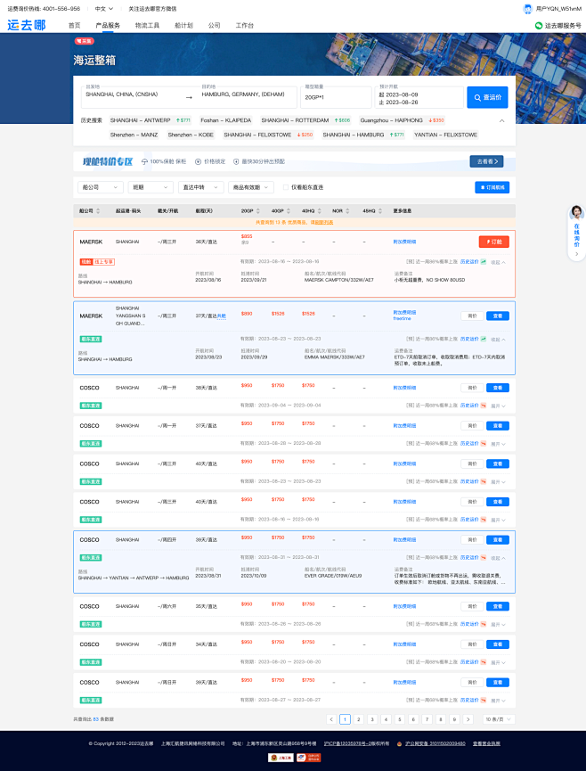Open the 公司 nav item
This screenshot has height=771, width=586.
(214, 26)
